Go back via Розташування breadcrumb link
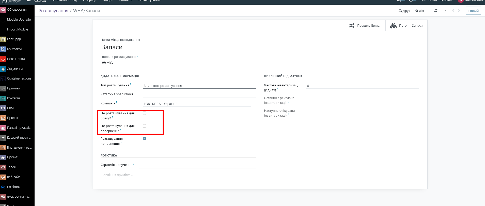The height and width of the screenshot is (206, 485). (x=53, y=11)
